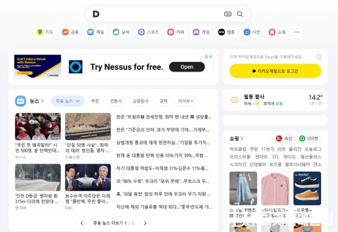The width and height of the screenshot is (338, 232).
Task: Open the 사전 (Dictionary) service shortcut
Action: [252, 32]
